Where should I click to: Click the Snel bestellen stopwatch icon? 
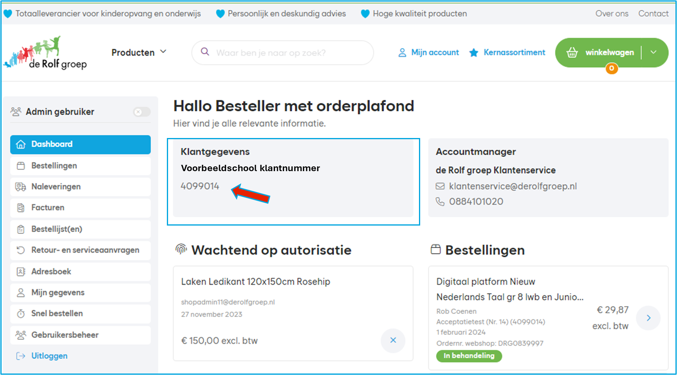click(x=21, y=313)
